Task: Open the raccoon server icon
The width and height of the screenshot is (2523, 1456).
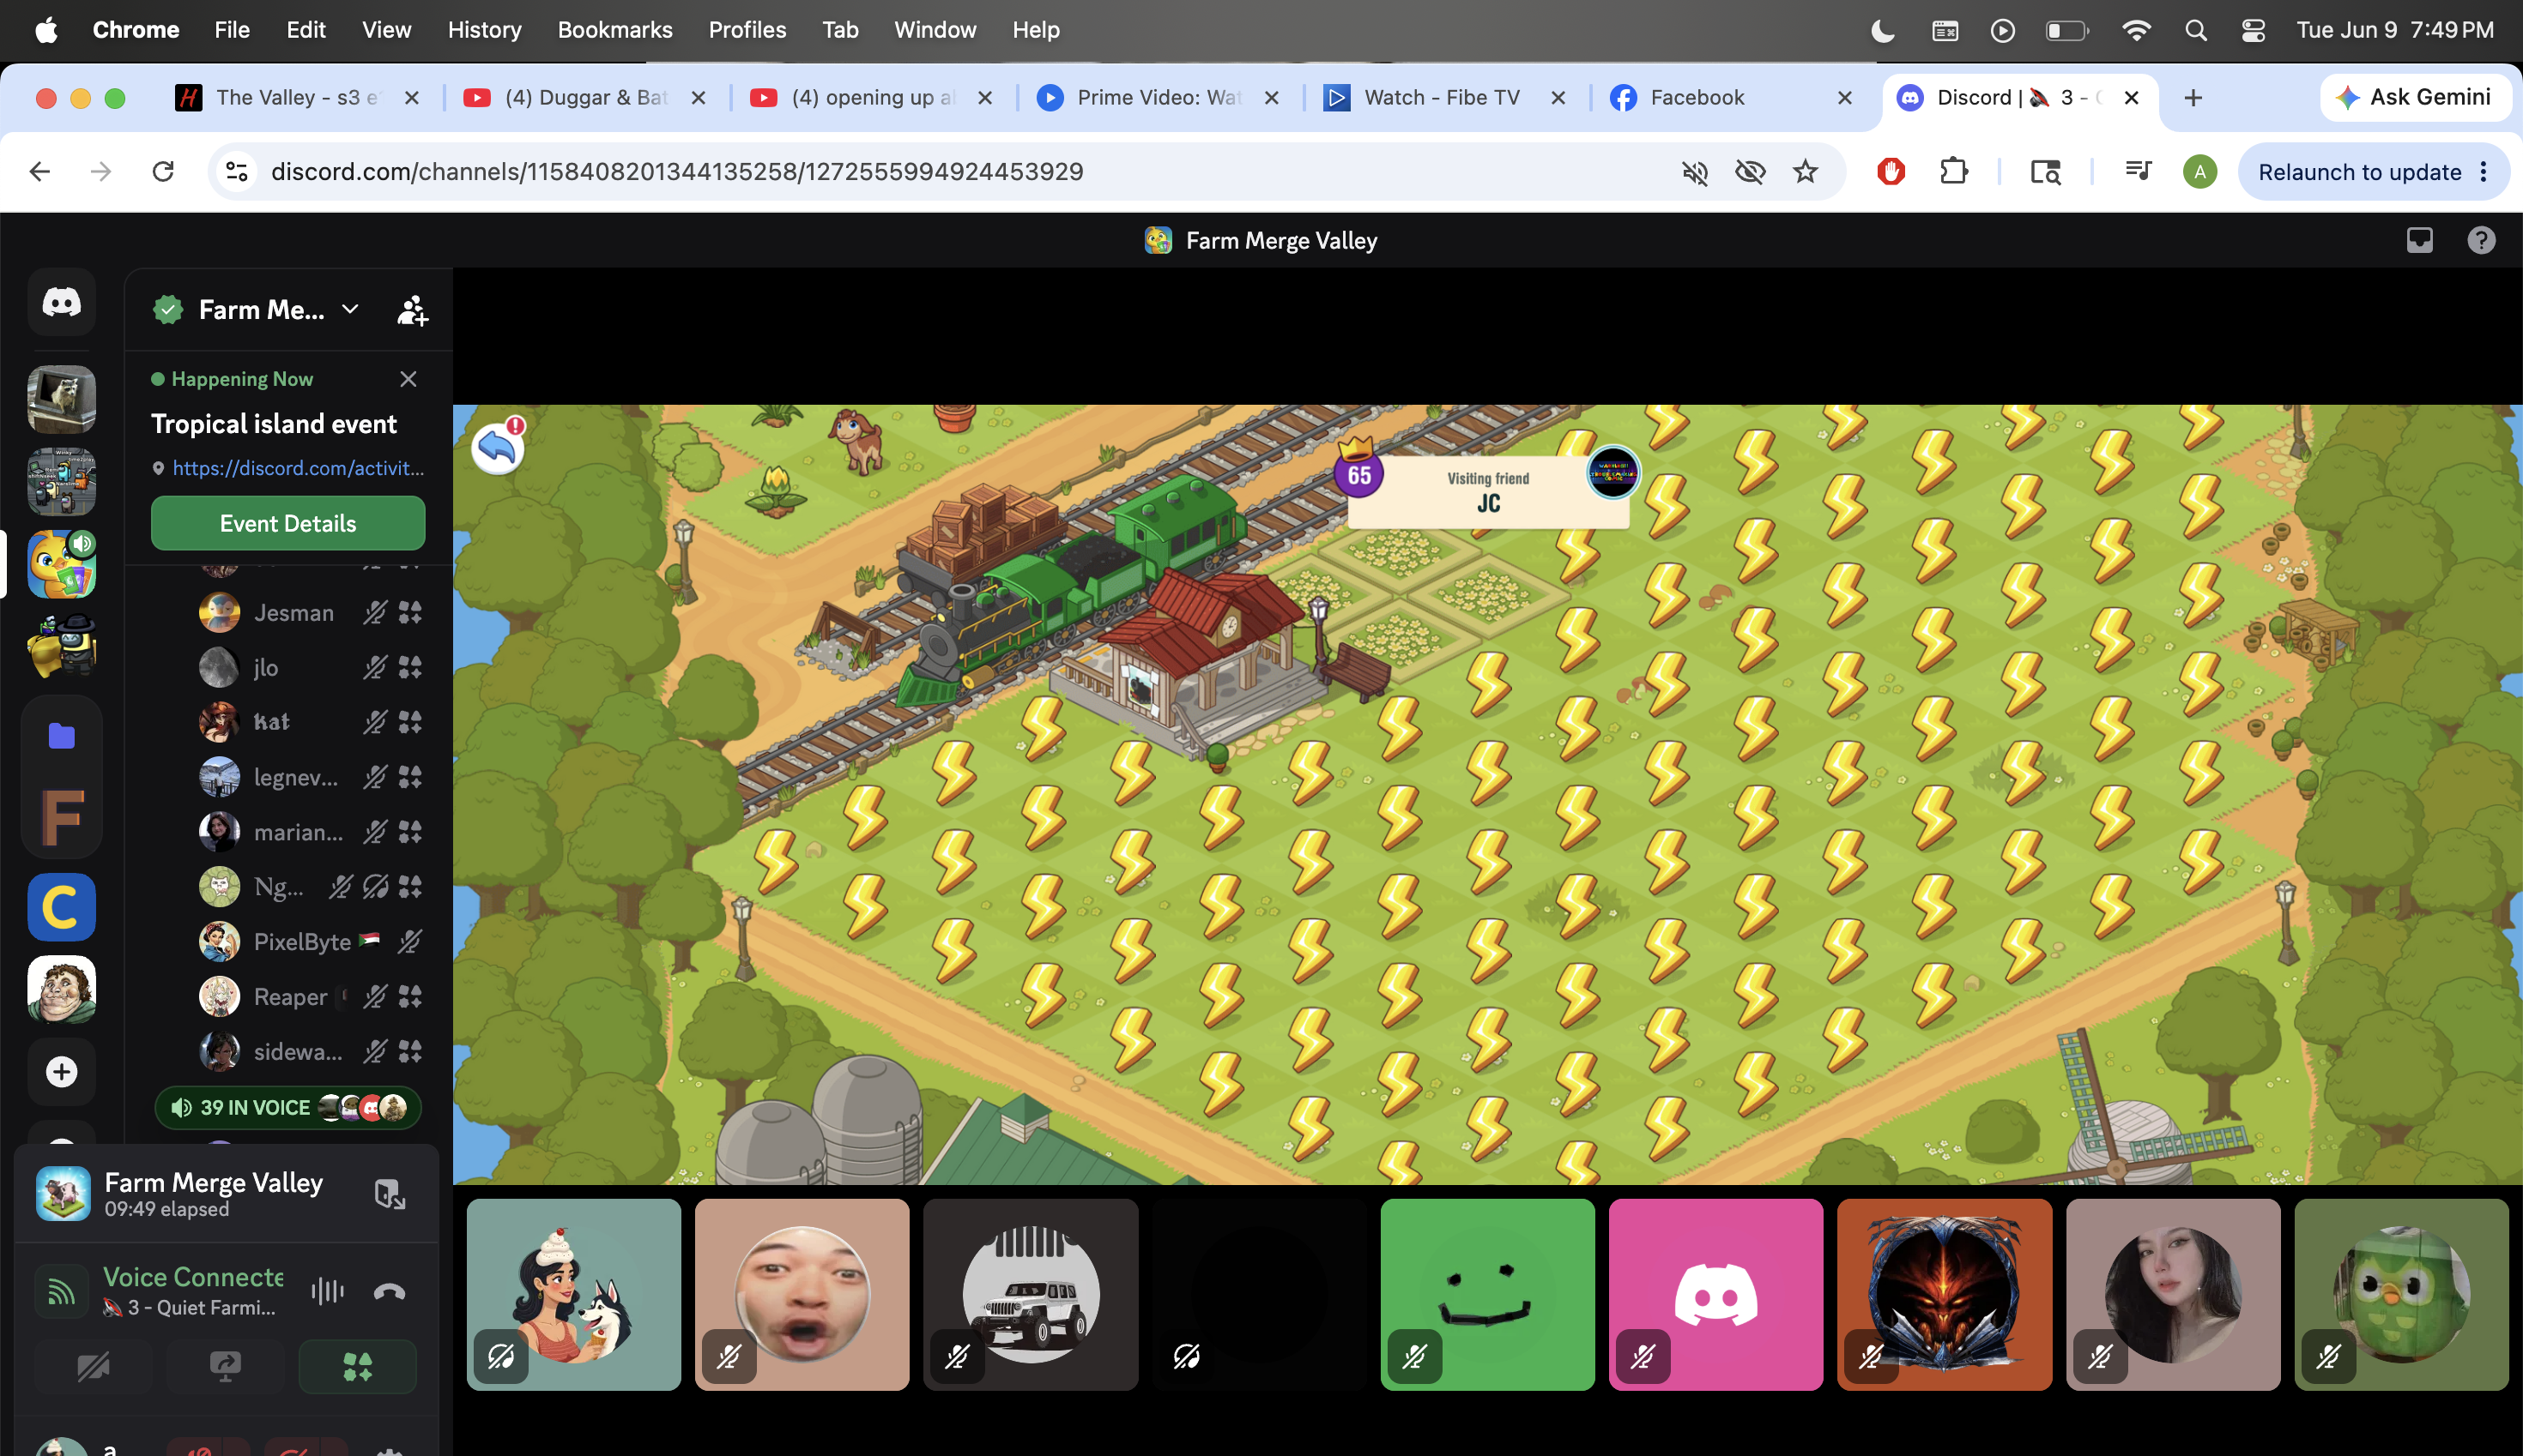Action: [61, 399]
